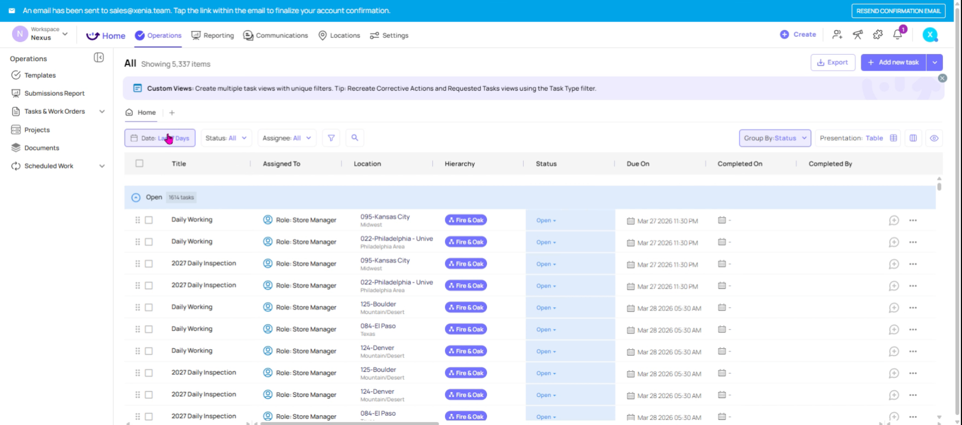
Task: Click the Add new task button
Action: coord(893,63)
